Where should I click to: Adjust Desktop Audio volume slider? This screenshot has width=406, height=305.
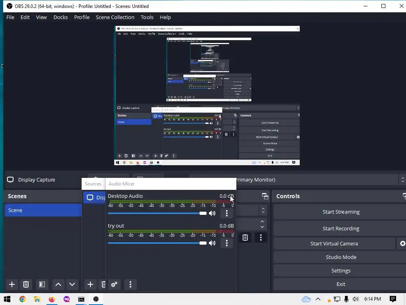click(157, 213)
